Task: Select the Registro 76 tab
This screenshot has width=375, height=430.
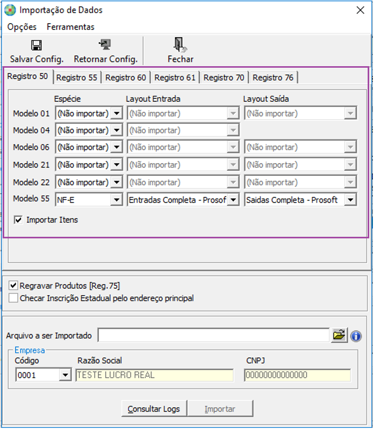Action: (x=273, y=77)
